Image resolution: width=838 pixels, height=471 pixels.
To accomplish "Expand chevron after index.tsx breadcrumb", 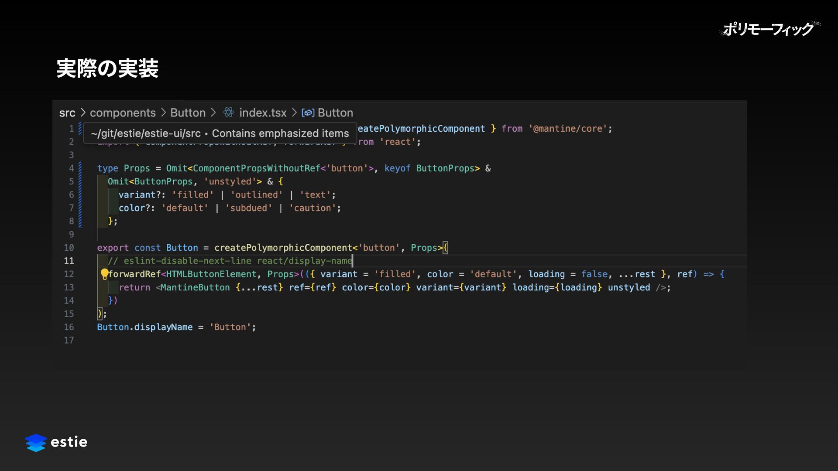I will coord(294,113).
